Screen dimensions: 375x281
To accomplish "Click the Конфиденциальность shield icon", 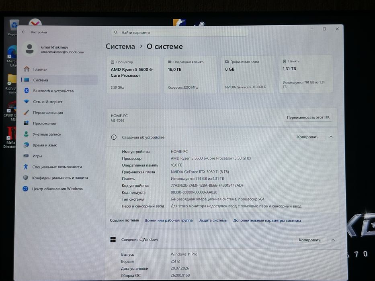I will click(26, 177).
